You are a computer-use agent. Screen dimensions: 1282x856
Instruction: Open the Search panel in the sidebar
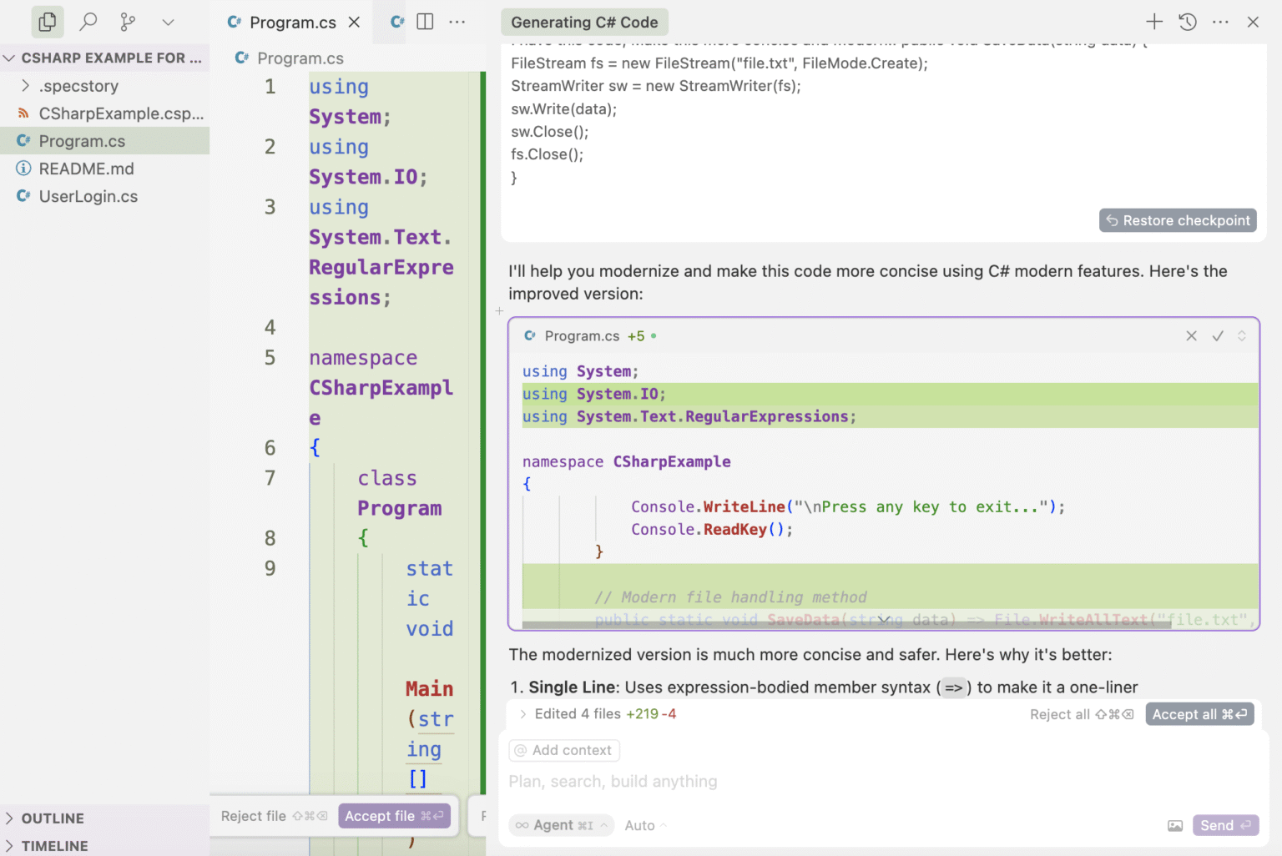(88, 22)
